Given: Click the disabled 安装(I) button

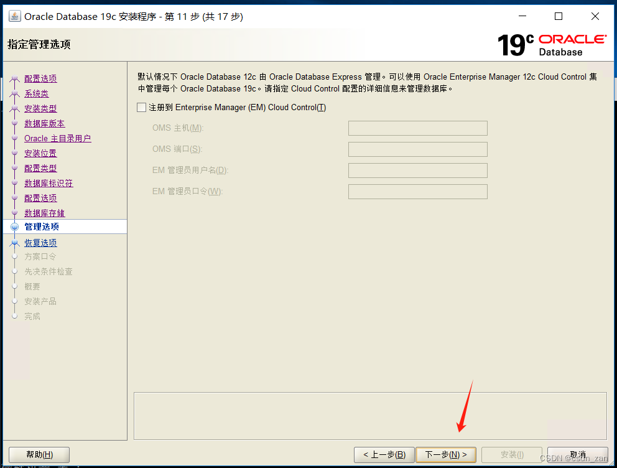Looking at the screenshot, I should pos(512,454).
